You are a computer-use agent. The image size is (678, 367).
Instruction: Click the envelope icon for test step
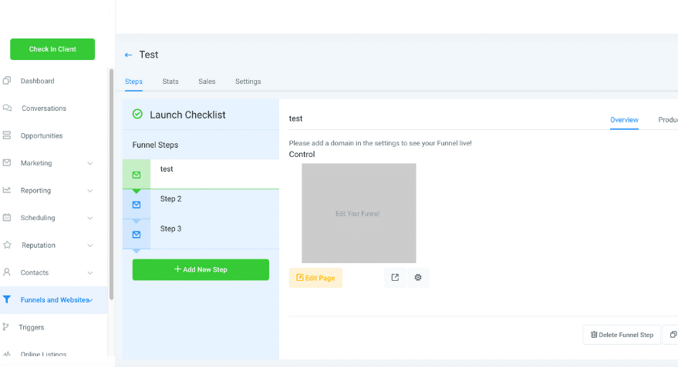[x=137, y=175]
